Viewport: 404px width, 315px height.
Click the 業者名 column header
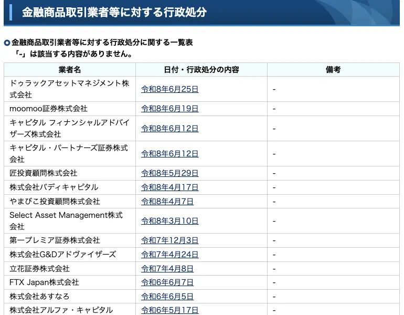click(70, 70)
